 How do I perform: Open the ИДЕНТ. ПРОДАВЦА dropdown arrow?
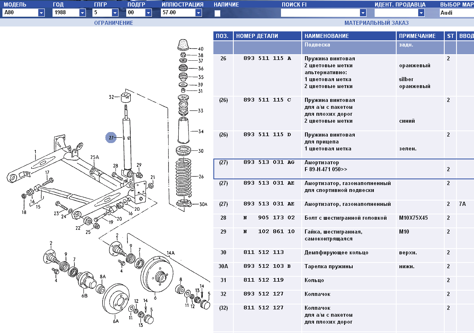(x=421, y=13)
